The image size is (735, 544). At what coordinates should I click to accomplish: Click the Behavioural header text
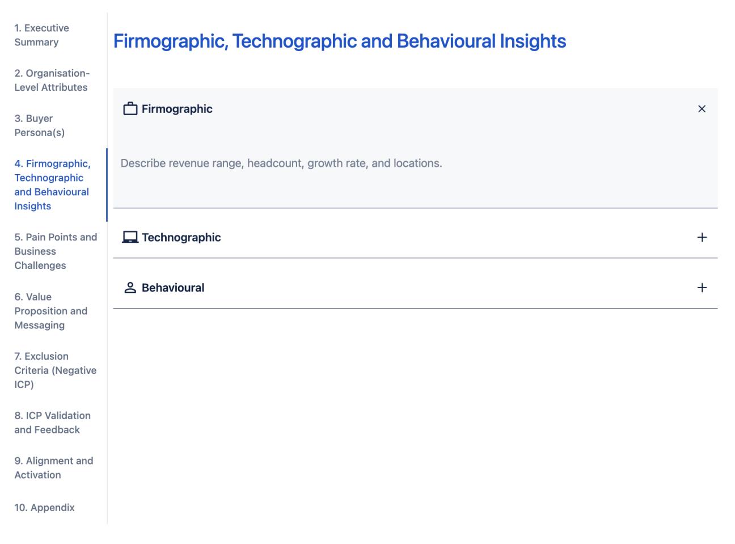(174, 287)
